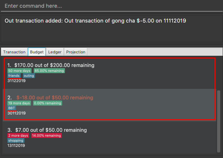Click the red 2 more days badge
The image size is (223, 158).
18,135
